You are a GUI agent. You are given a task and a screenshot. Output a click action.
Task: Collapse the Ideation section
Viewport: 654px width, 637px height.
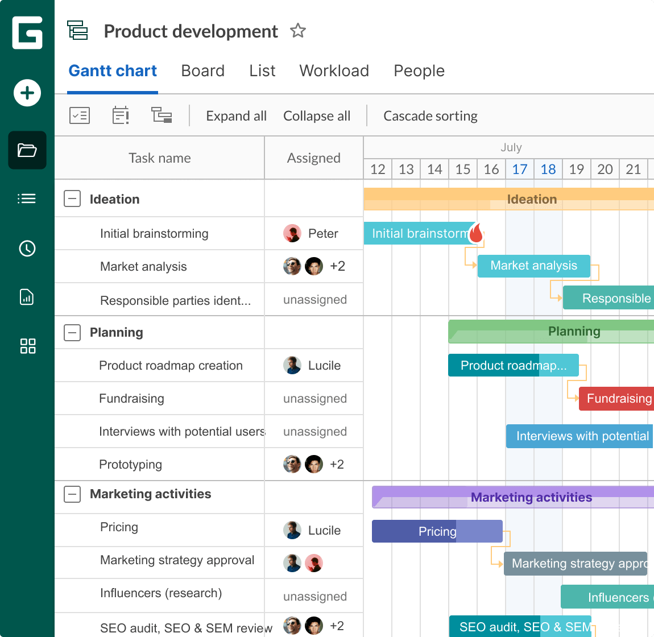tap(72, 198)
